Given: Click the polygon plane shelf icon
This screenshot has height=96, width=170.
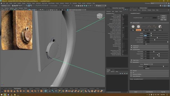Looking at the screenshot, I should tap(21, 91).
